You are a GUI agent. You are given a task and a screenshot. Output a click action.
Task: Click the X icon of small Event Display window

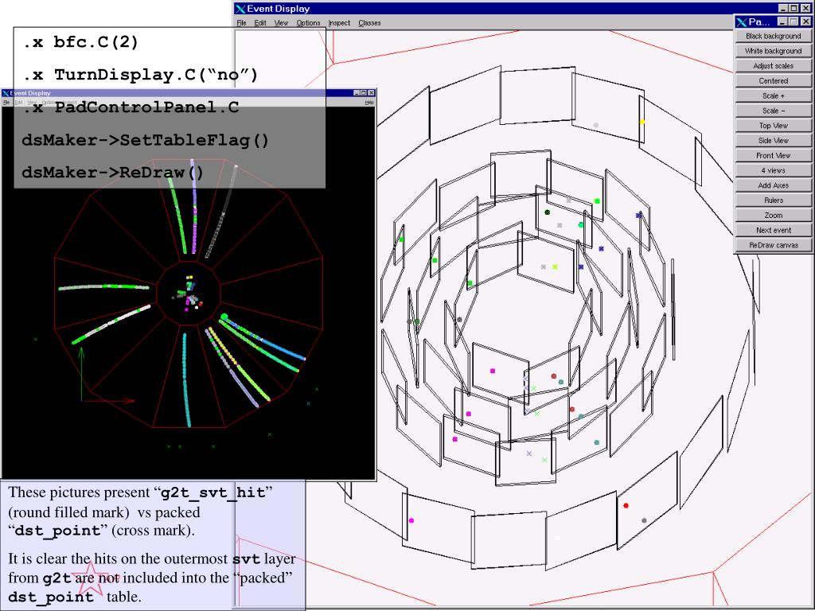tap(6, 93)
